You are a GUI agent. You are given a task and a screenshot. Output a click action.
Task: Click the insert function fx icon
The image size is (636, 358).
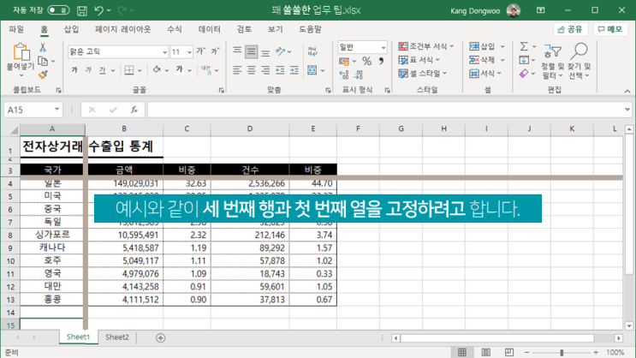point(134,110)
